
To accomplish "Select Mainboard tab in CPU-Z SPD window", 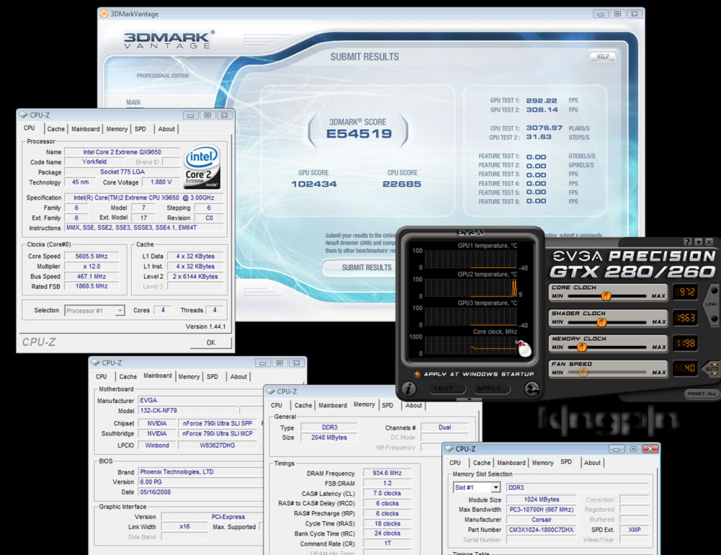I will [511, 463].
